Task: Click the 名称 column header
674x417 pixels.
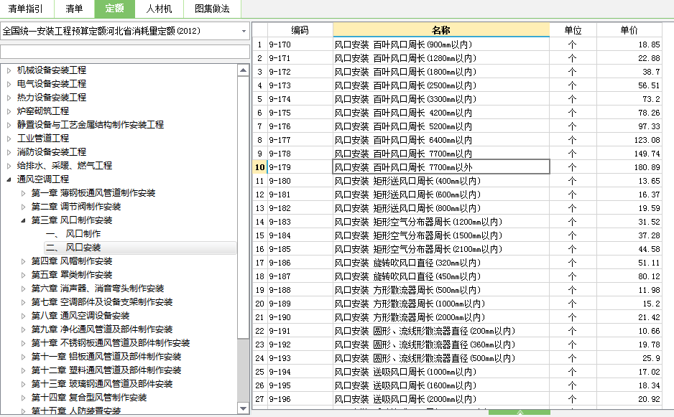Action: [x=441, y=30]
